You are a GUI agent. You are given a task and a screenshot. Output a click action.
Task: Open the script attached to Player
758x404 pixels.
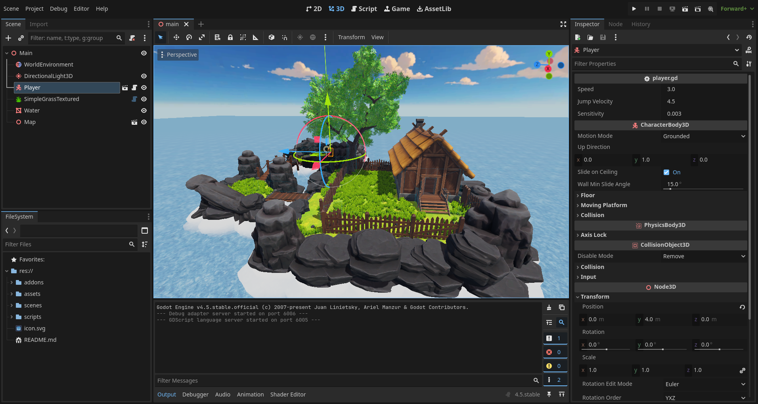(135, 88)
